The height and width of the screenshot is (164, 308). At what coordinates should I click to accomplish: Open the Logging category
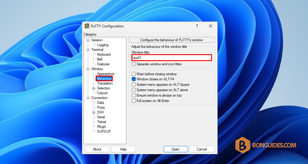103,45
